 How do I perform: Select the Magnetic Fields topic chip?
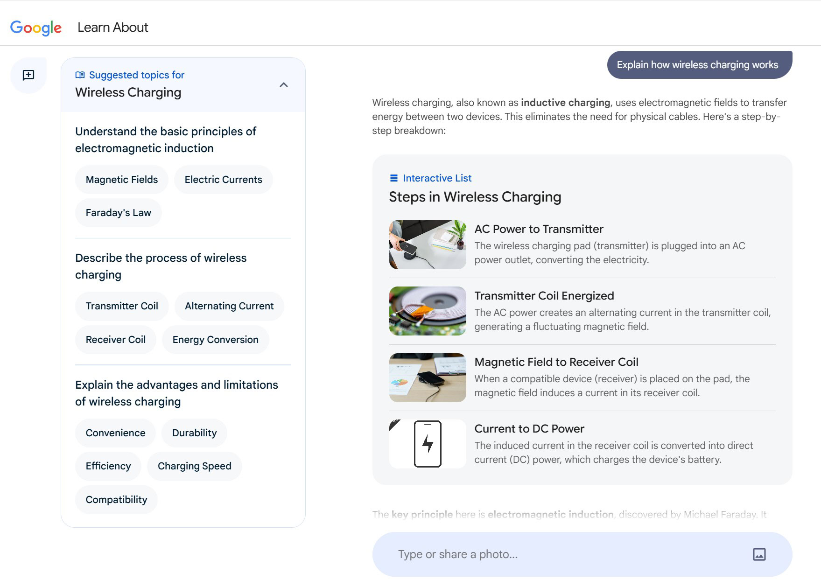pos(122,180)
